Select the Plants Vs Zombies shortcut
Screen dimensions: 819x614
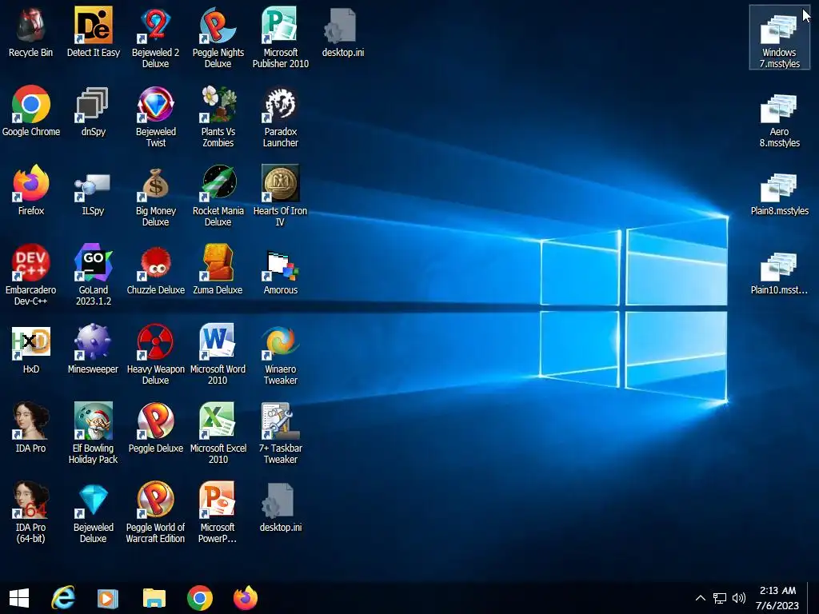[x=218, y=117]
